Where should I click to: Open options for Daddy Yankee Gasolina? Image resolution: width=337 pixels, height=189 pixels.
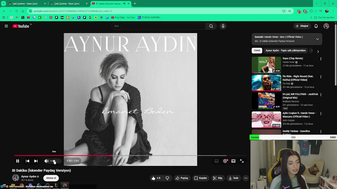point(321,132)
